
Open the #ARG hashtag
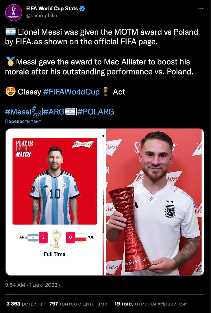point(54,112)
